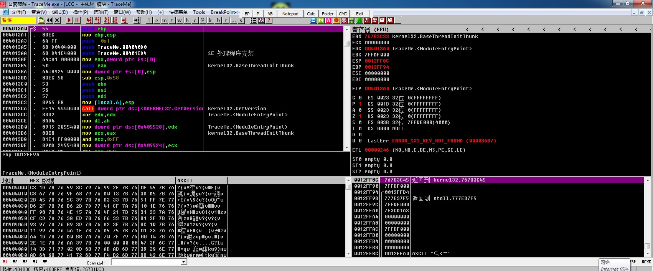The width and height of the screenshot is (653, 271).
Task: Open debugging options list icon
Action: [x=254, y=20]
